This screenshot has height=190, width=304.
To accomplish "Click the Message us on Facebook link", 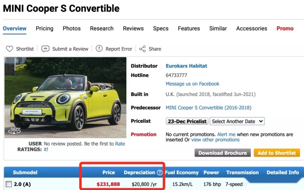I will 192,84.
